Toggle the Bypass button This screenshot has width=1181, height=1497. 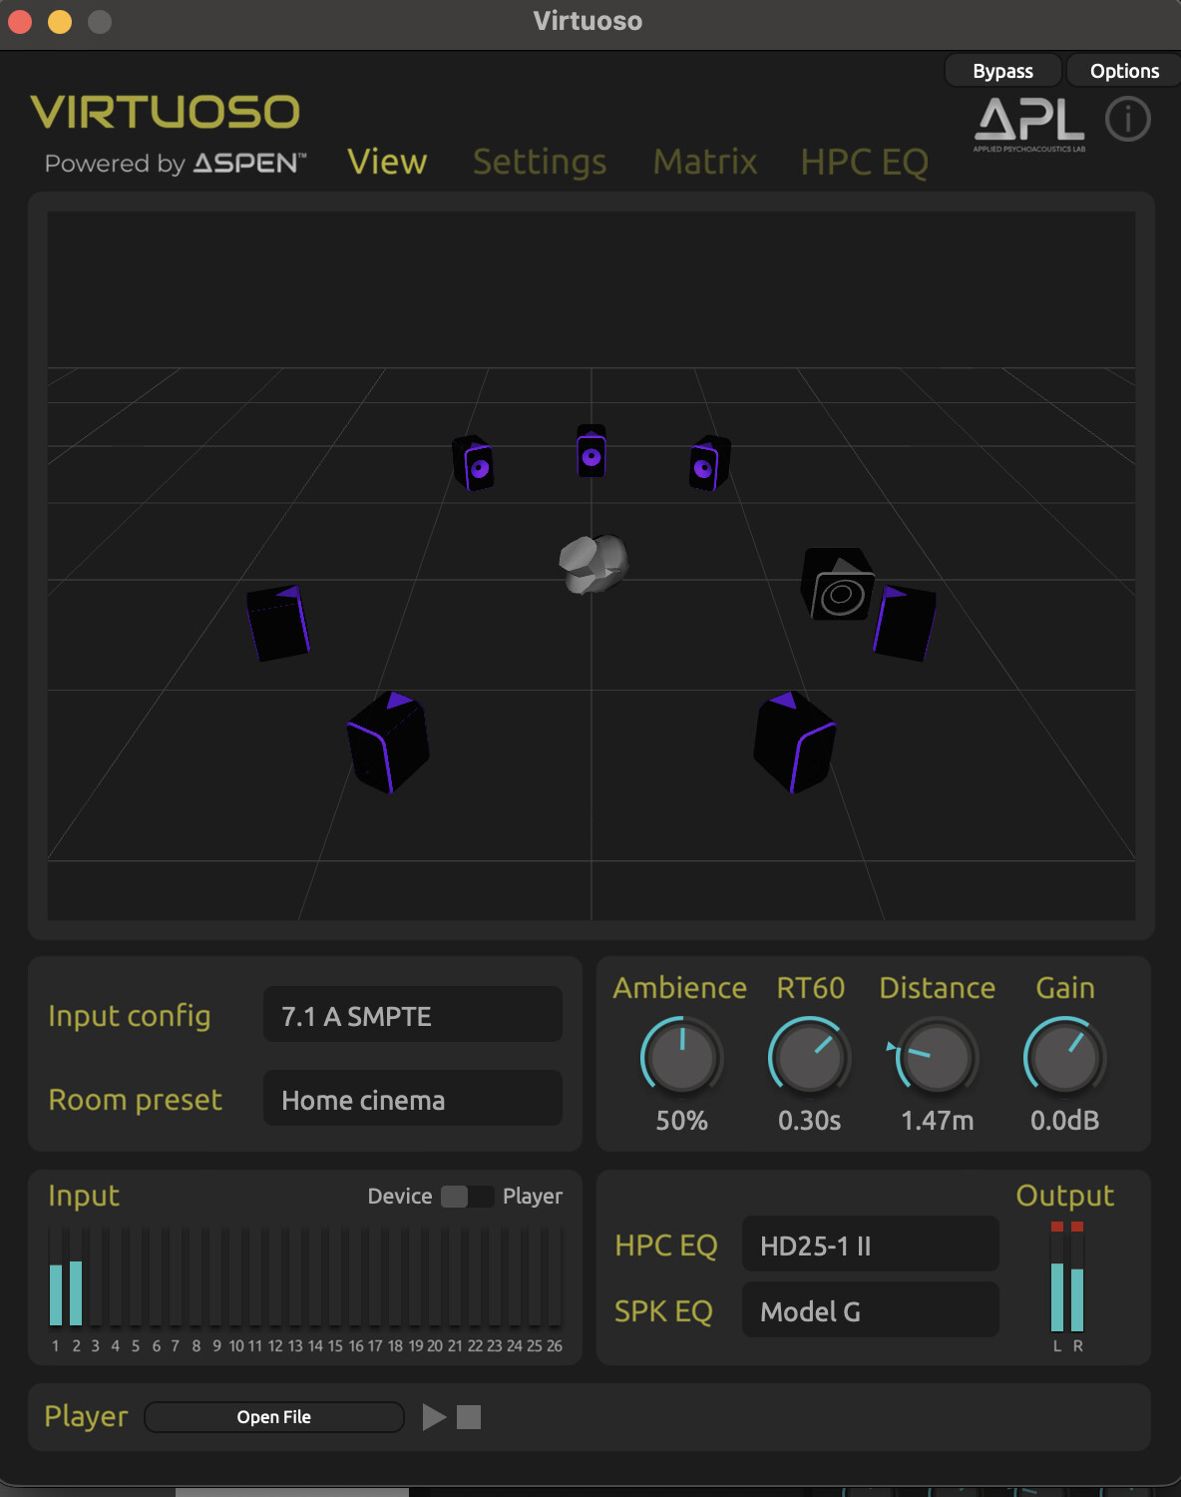point(1002,71)
